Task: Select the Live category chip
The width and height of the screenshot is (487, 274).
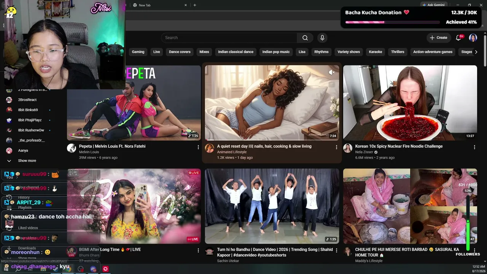Action: pyautogui.click(x=157, y=52)
